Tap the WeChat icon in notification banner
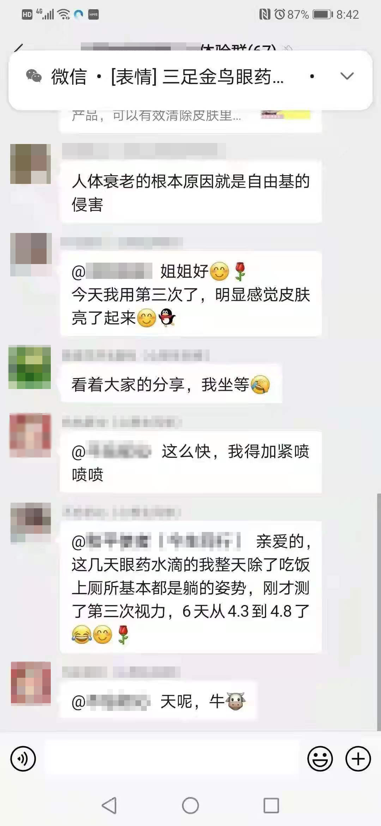The height and width of the screenshot is (826, 381). 34,76
